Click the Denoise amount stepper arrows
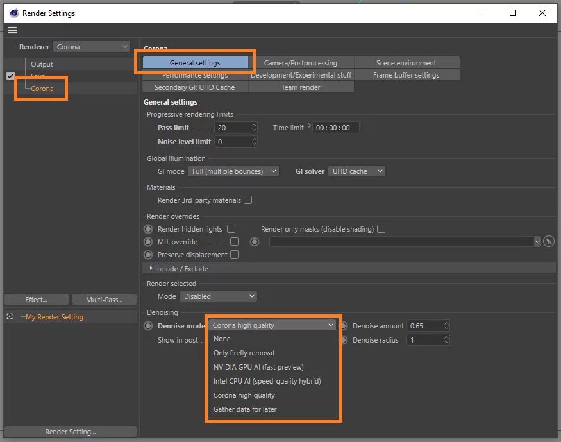Viewport: 561px width, 442px height. tap(446, 326)
